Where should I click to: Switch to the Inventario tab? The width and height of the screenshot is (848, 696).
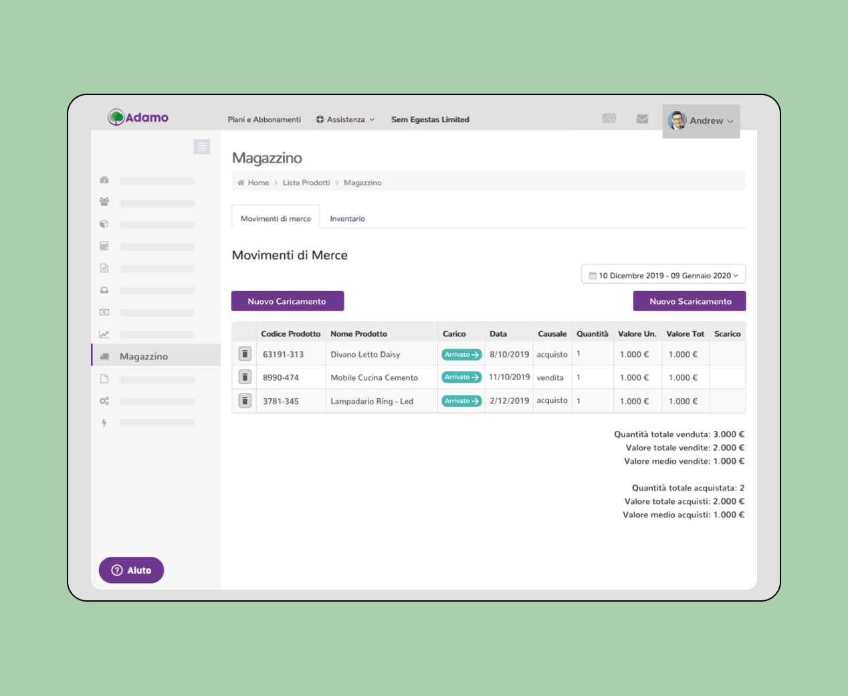[x=347, y=218]
